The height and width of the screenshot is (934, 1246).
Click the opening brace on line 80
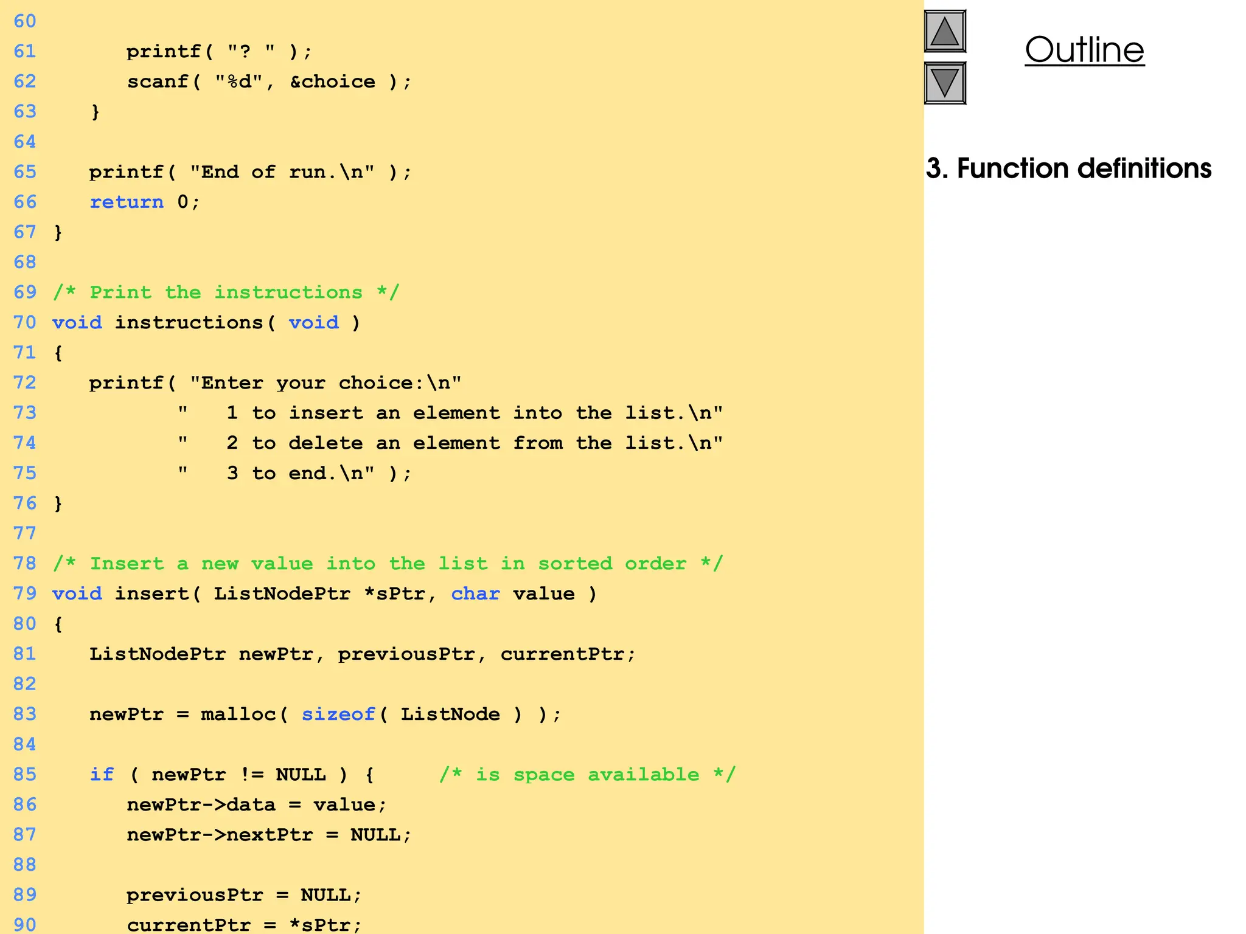click(x=58, y=624)
